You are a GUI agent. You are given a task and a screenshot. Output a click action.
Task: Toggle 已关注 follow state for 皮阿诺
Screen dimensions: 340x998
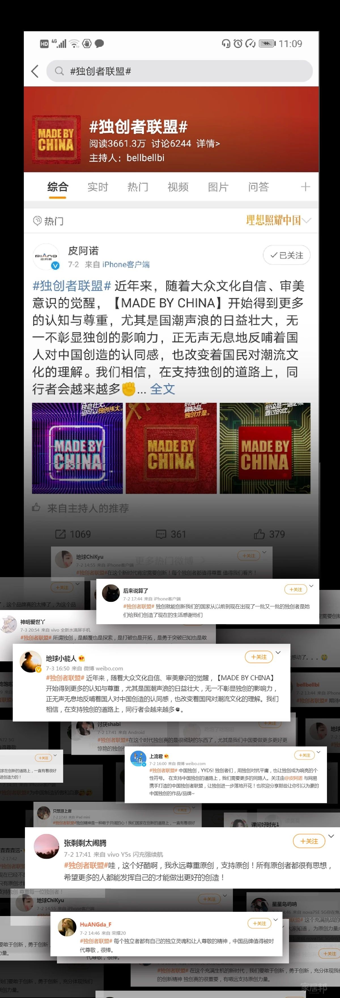coord(286,255)
